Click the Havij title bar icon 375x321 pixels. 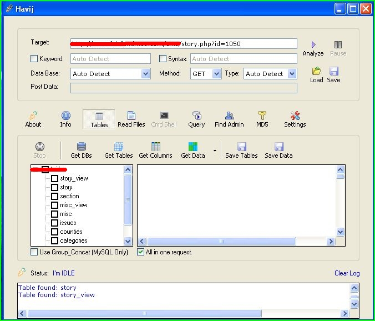(9, 9)
